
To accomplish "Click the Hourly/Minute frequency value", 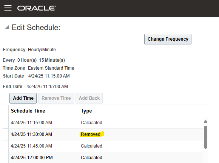I will click(42, 50).
